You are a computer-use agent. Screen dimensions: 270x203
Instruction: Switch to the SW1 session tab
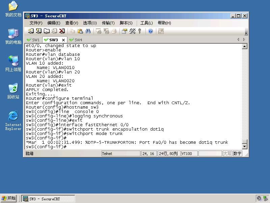33,40
